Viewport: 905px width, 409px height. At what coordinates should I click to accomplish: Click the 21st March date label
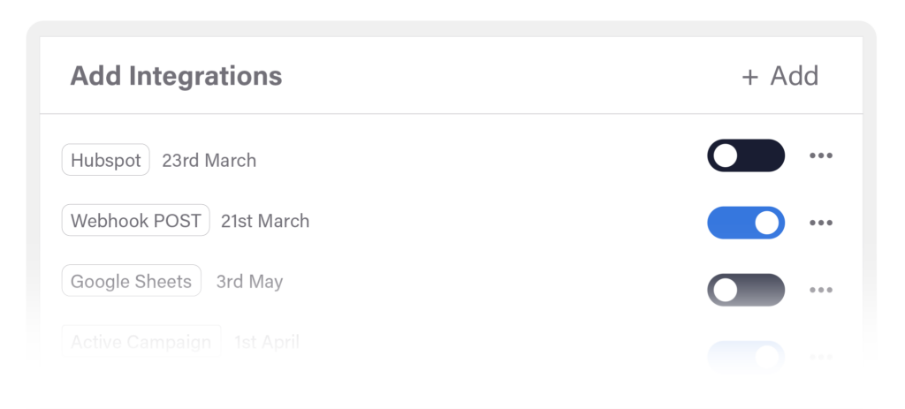point(265,221)
